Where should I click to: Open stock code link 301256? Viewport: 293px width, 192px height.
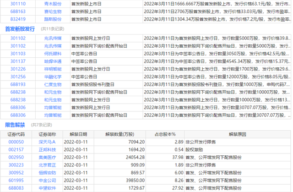click(x=18, y=77)
